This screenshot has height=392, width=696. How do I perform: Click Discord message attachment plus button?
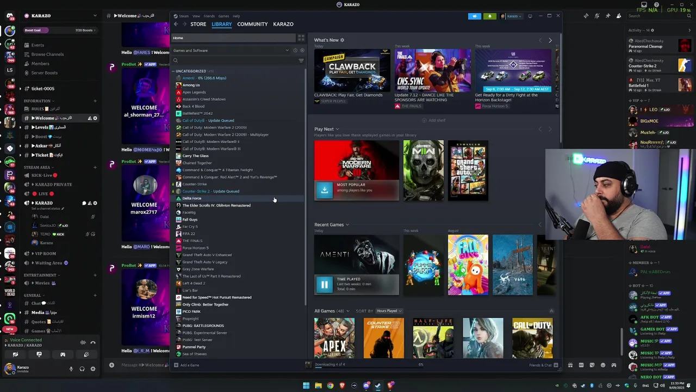111,365
